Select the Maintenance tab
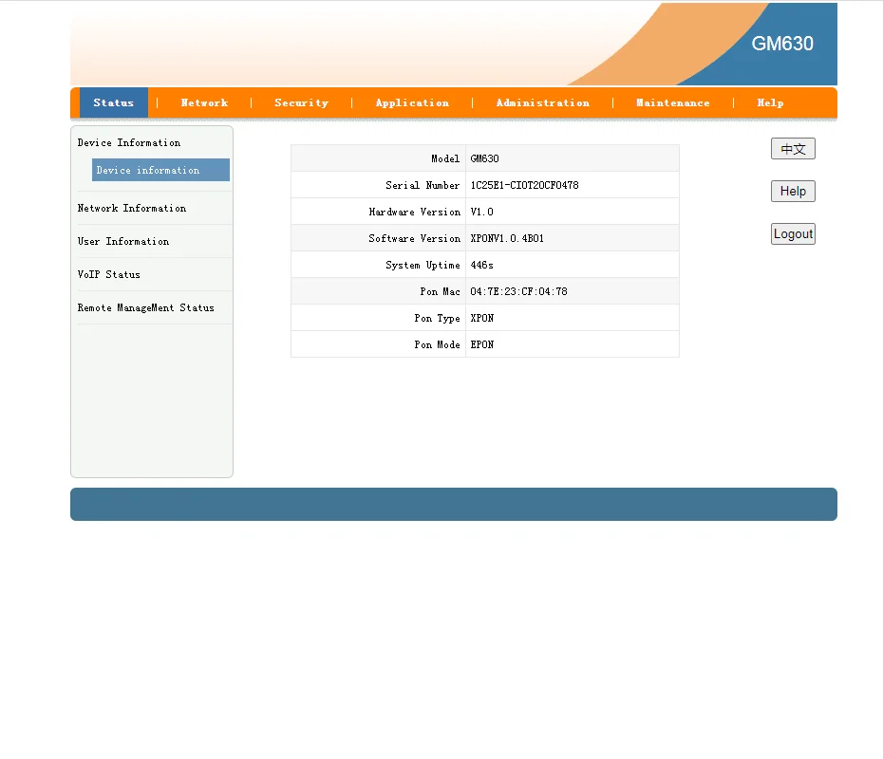 point(673,103)
